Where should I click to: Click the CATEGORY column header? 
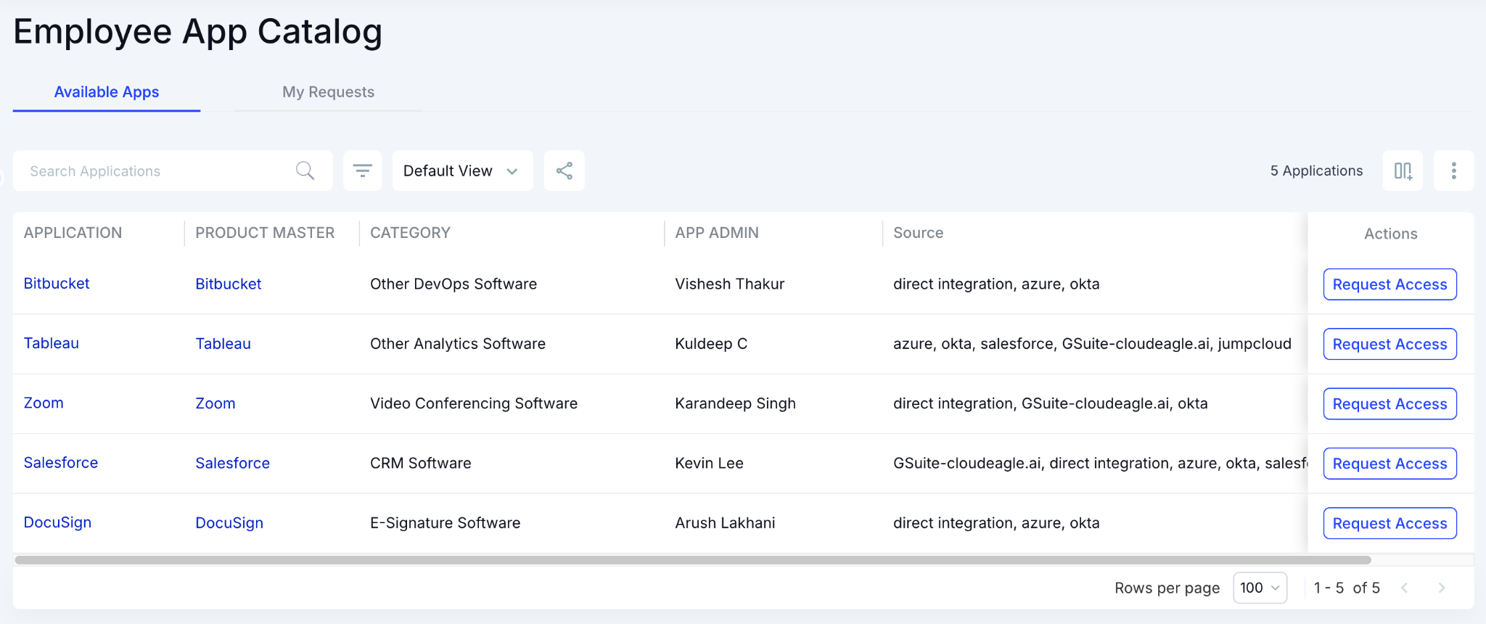410,233
